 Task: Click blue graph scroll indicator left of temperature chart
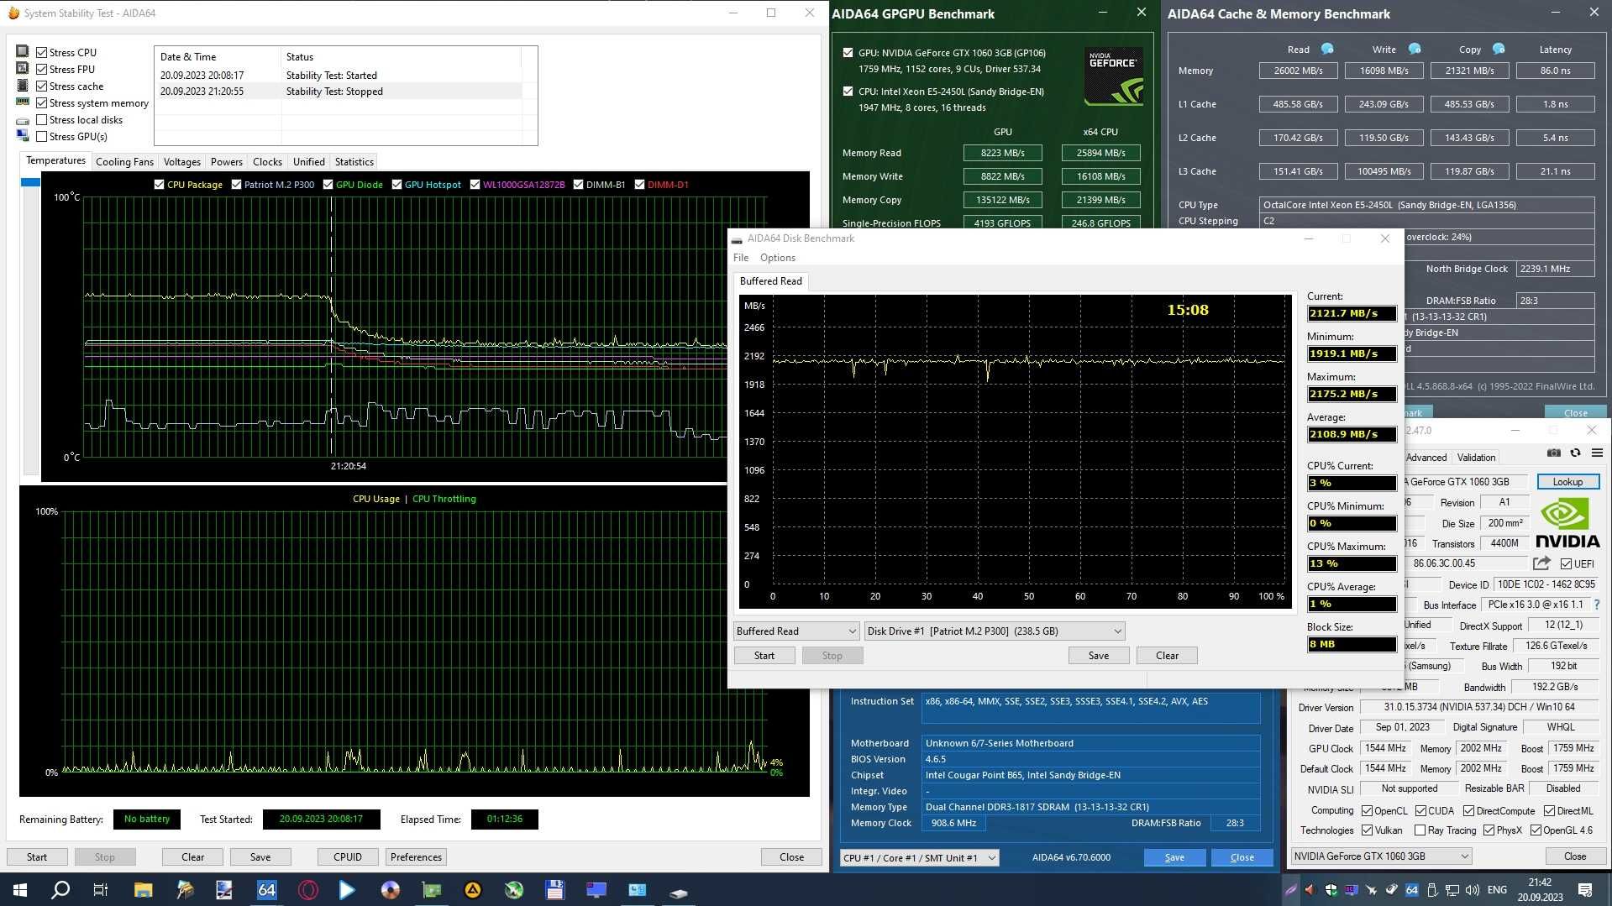click(30, 182)
